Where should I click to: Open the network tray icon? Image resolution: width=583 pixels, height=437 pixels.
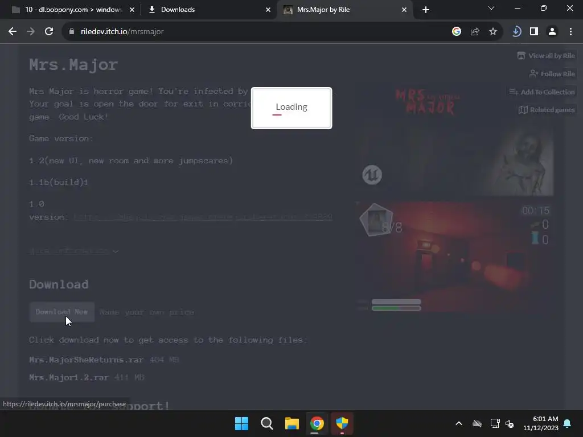tap(495, 423)
